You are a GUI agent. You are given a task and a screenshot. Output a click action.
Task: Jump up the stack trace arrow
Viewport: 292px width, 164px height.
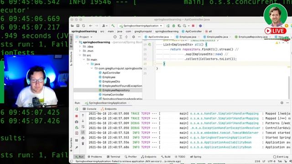(83, 115)
